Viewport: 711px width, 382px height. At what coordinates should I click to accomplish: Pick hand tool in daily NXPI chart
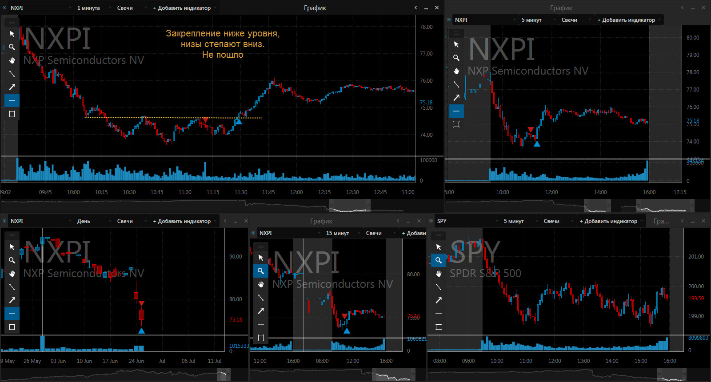point(12,274)
